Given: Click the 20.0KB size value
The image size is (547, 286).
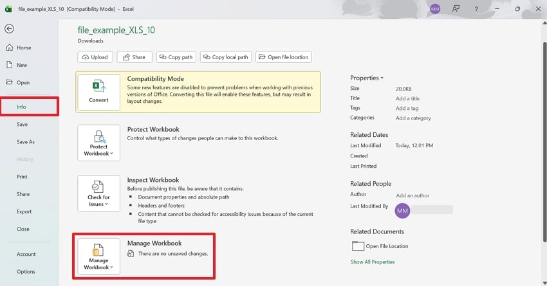Looking at the screenshot, I should pyautogui.click(x=403, y=89).
